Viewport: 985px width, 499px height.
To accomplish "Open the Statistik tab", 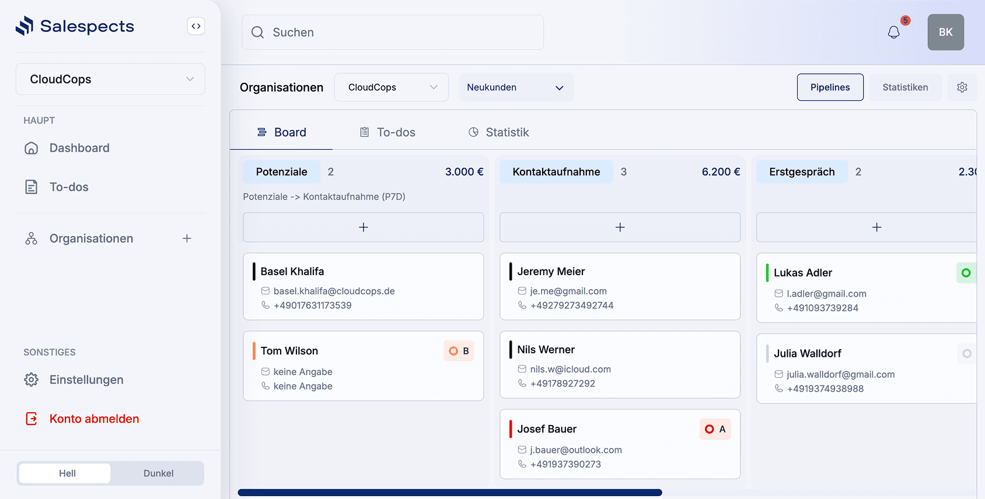I will coord(499,132).
